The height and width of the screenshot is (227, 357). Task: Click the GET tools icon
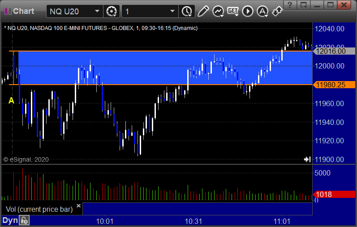(232, 11)
